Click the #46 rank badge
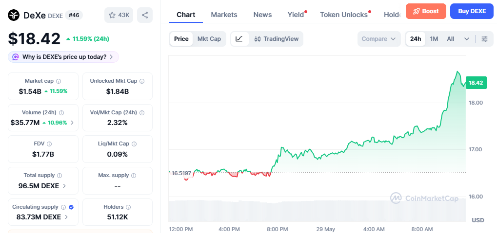 (x=74, y=15)
